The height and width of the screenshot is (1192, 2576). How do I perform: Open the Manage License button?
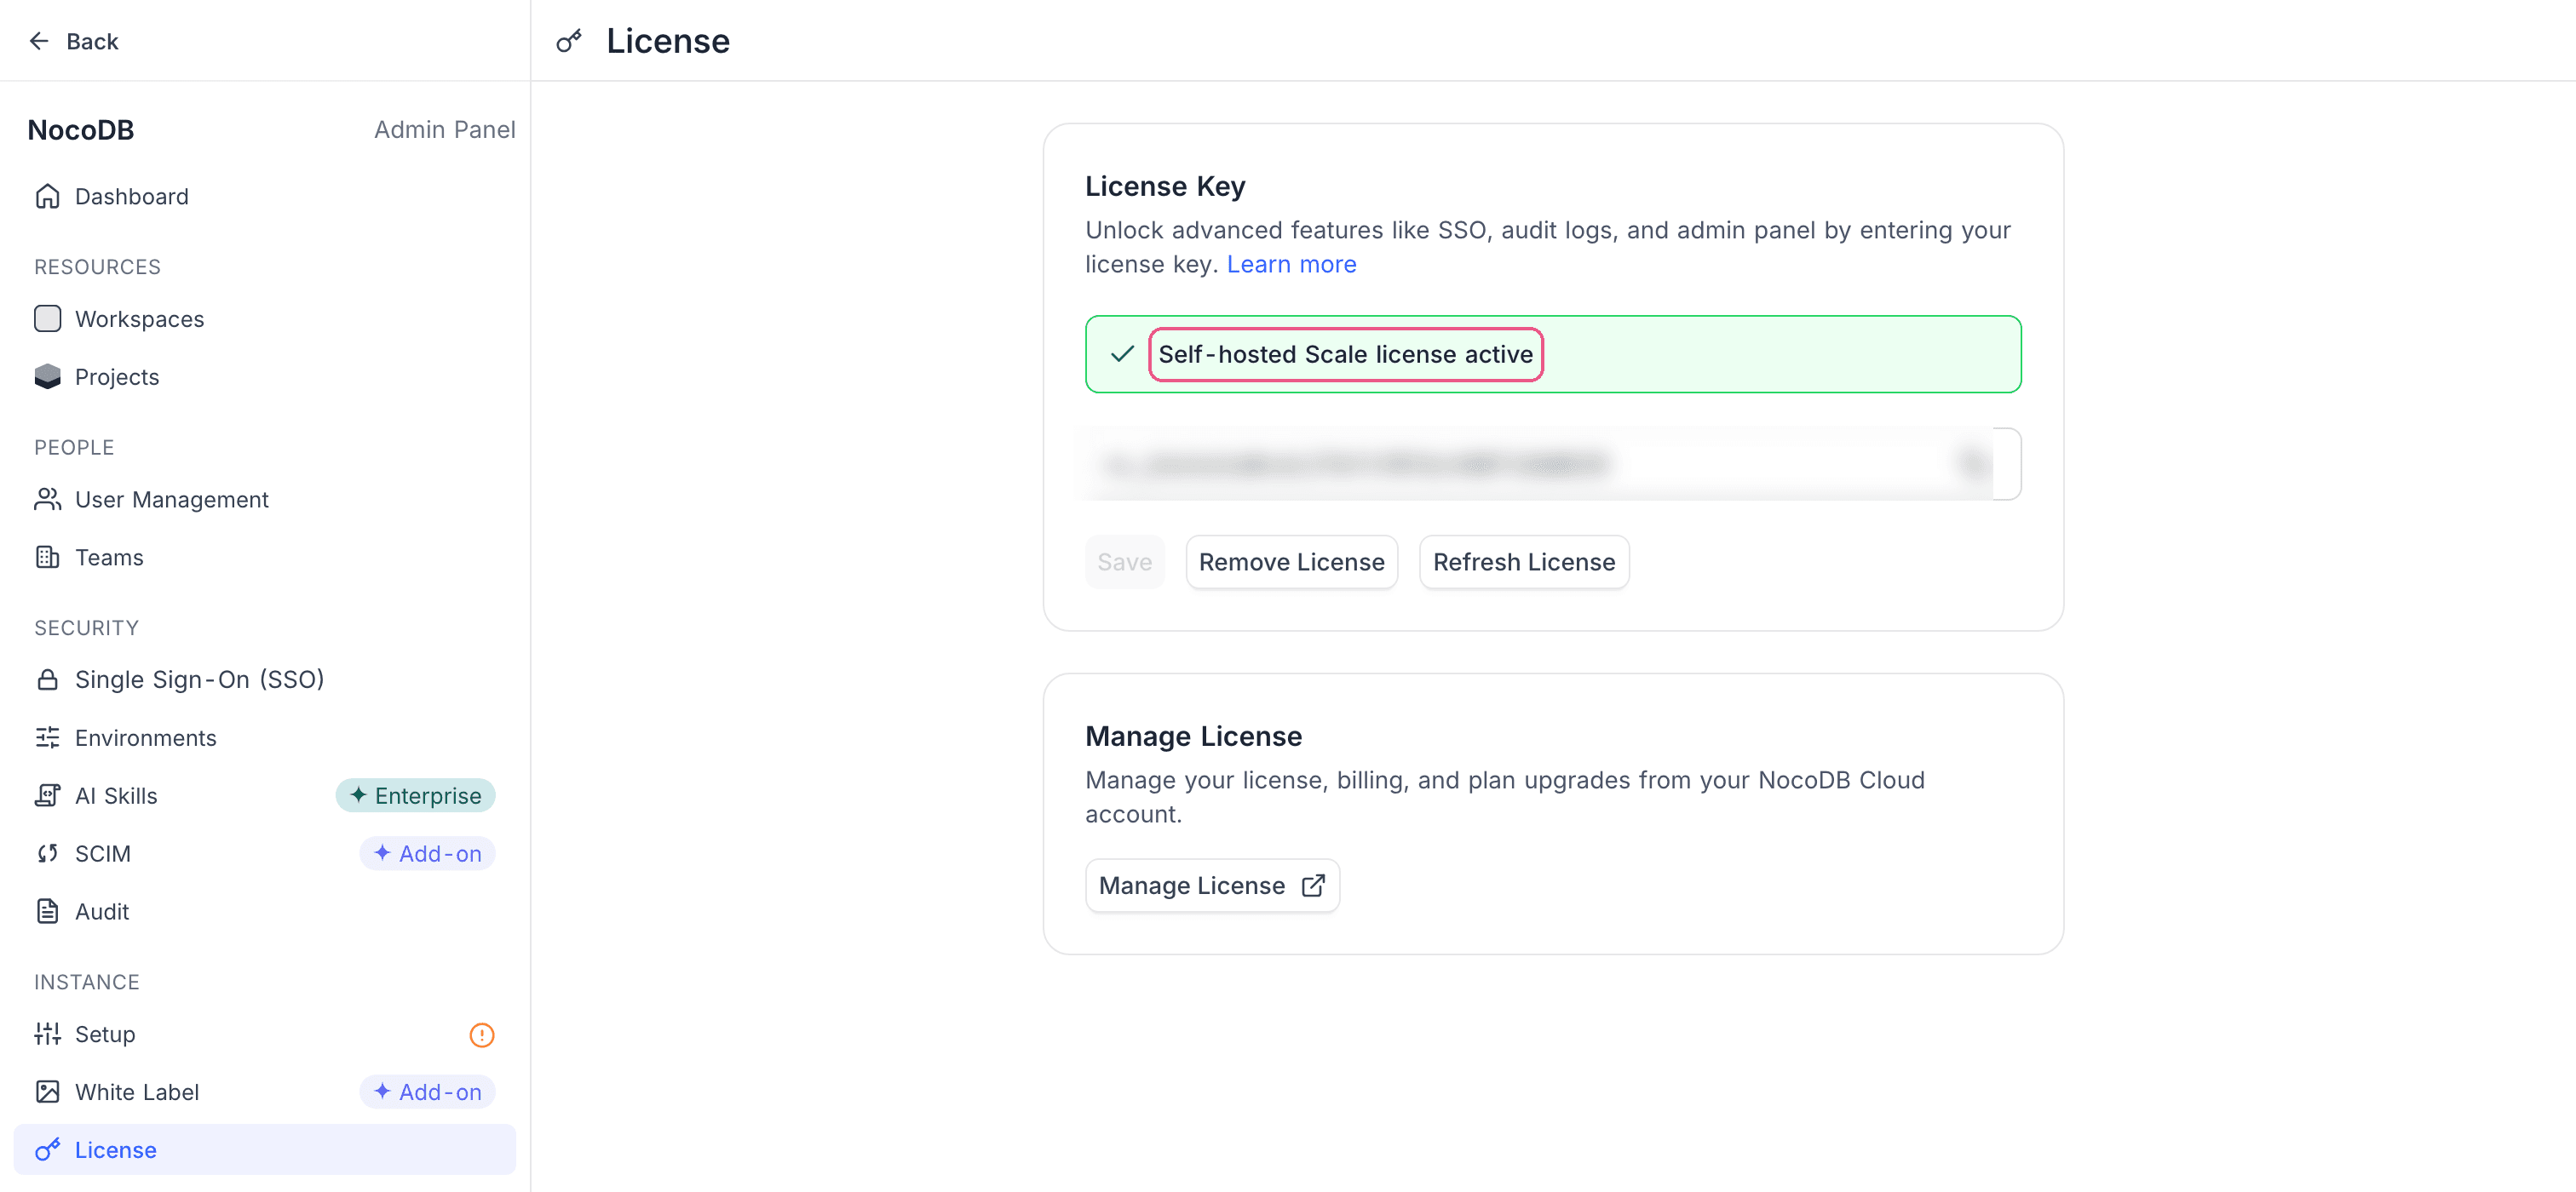tap(1212, 885)
